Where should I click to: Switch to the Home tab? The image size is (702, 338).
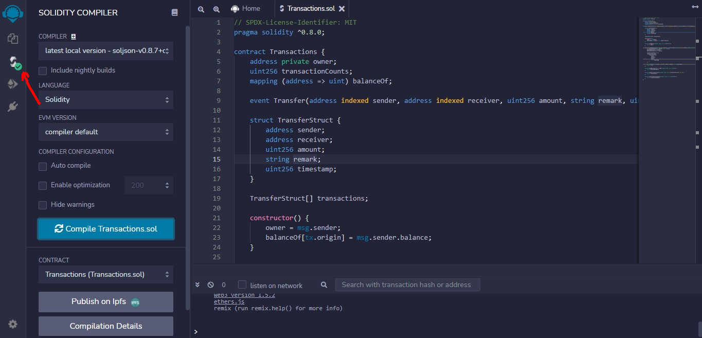pos(245,9)
